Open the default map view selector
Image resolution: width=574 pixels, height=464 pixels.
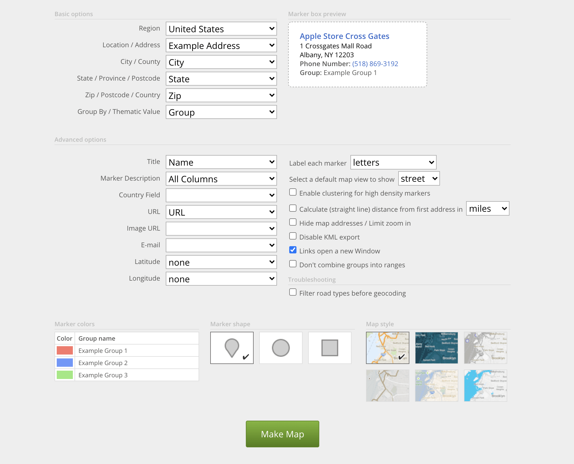point(419,179)
